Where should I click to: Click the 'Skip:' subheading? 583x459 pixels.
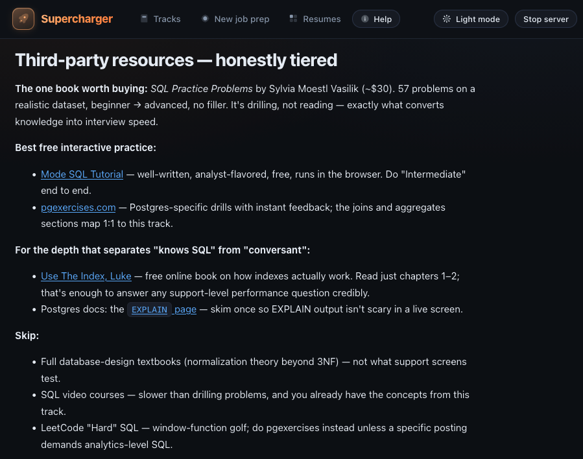tap(27, 336)
